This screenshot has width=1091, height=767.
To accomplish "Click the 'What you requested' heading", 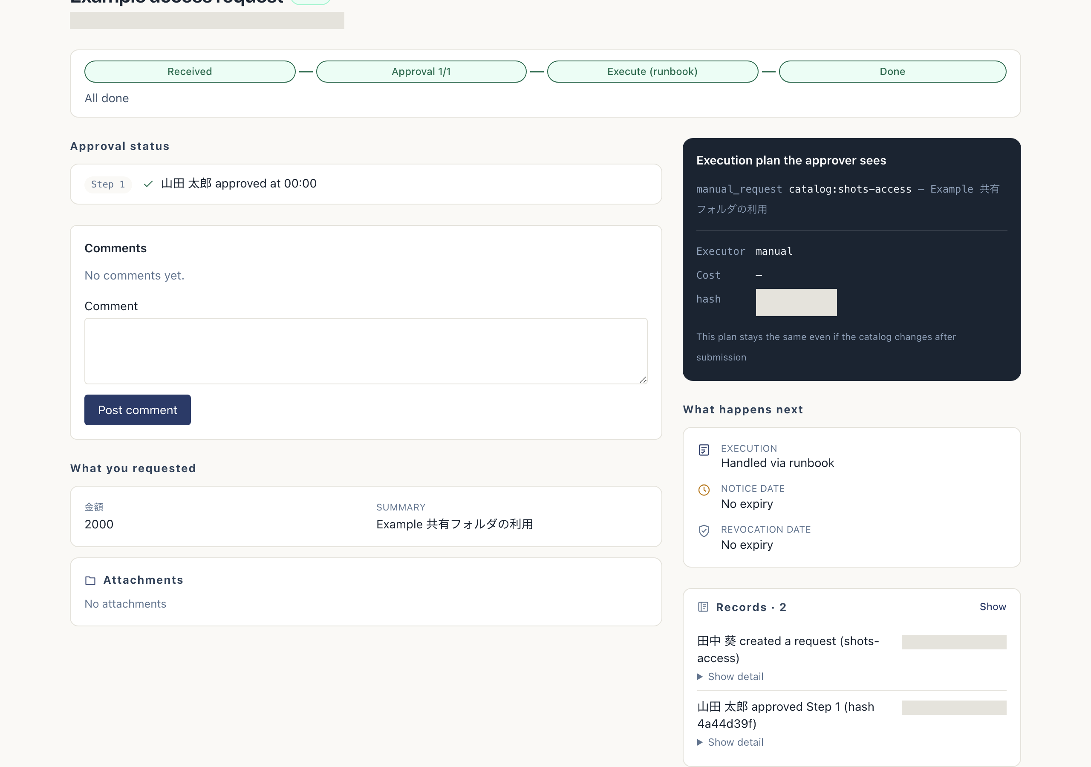I will pyautogui.click(x=133, y=469).
